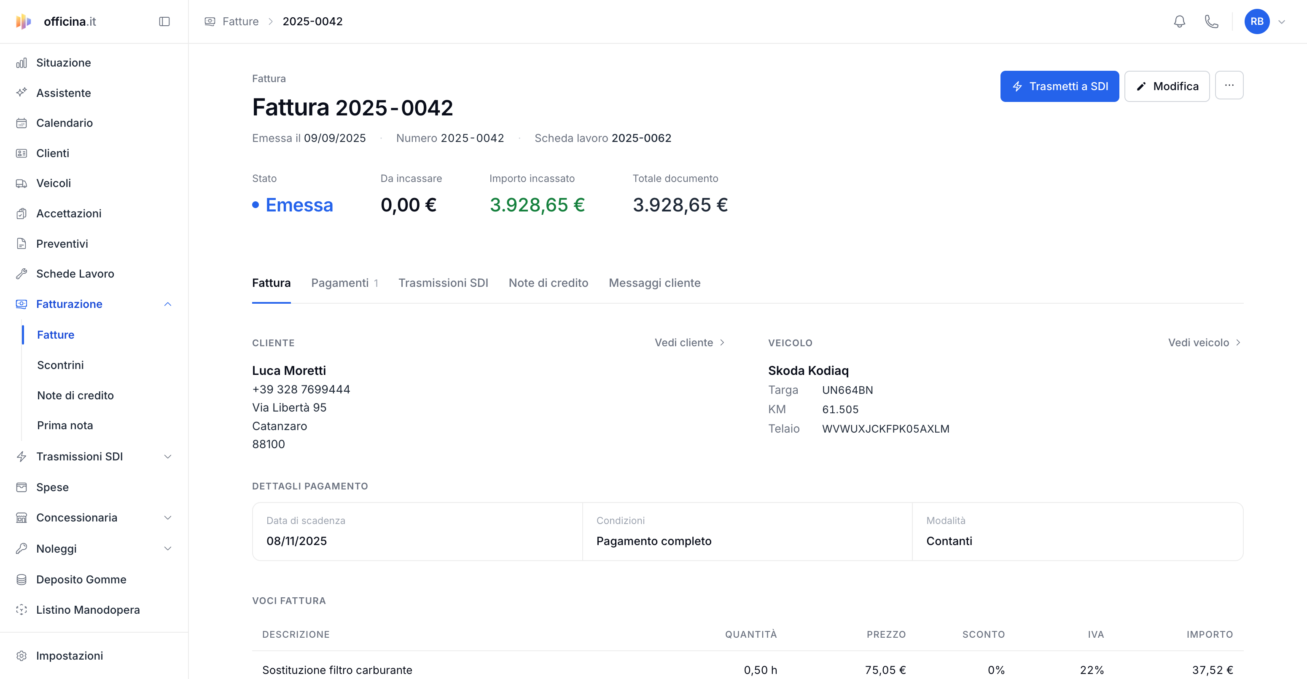Open Scontrini in the sidebar
Image resolution: width=1307 pixels, height=679 pixels.
[60, 365]
